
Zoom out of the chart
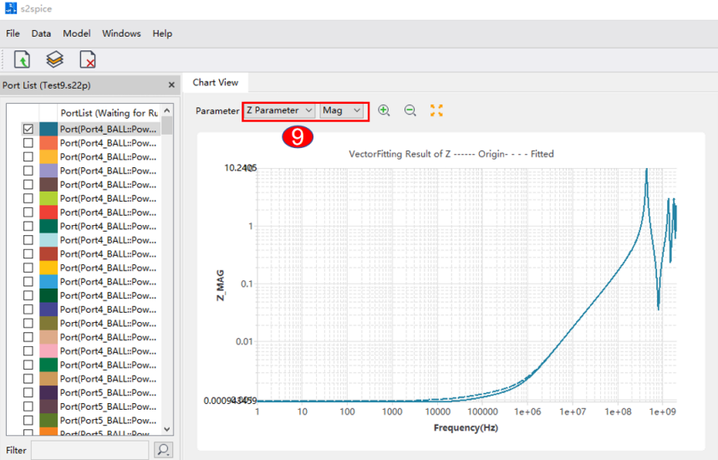pos(410,110)
